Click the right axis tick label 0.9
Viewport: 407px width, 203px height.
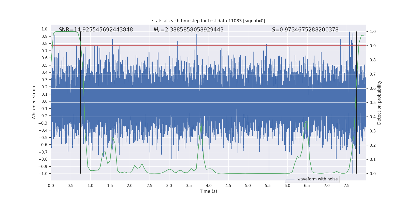[373, 46]
